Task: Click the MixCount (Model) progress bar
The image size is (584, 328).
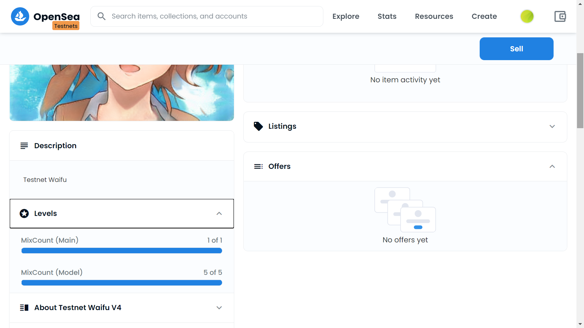Action: (x=122, y=283)
